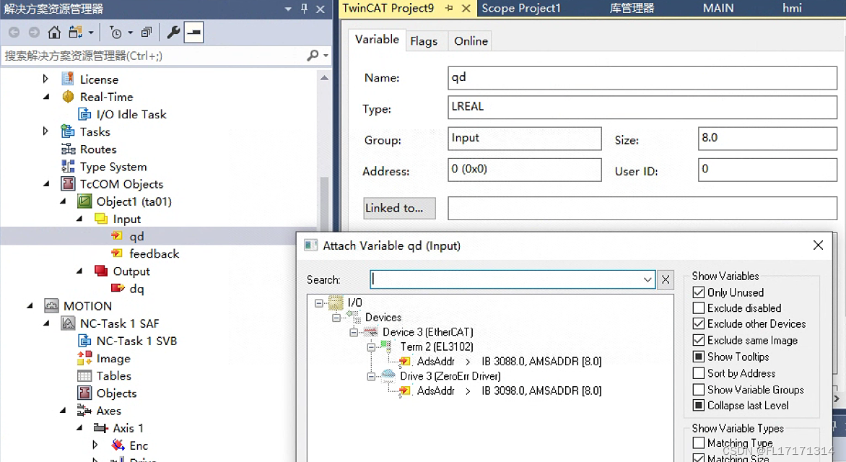Collapse Term 2 (EL3102) node
Image resolution: width=846 pixels, height=462 pixels.
(x=371, y=347)
